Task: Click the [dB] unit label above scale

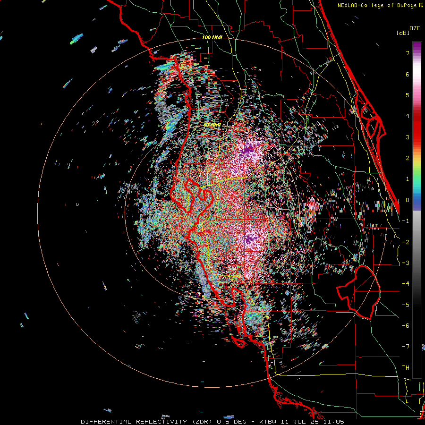Action: (403, 33)
